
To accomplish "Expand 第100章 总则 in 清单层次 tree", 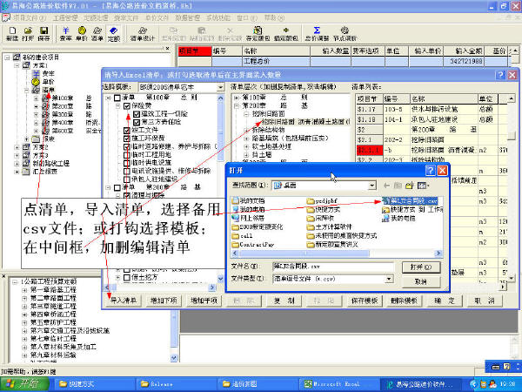I will pyautogui.click(x=237, y=98).
